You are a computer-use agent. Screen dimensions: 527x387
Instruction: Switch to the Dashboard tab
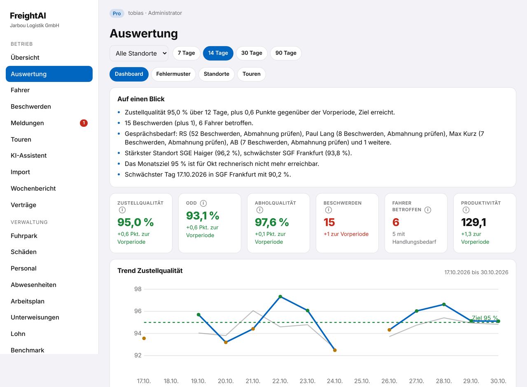(129, 74)
